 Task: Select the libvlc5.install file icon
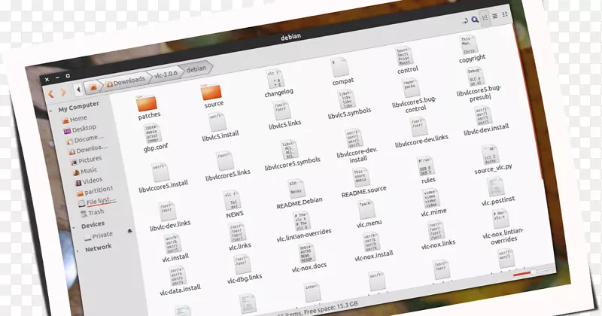pyautogui.click(x=217, y=122)
